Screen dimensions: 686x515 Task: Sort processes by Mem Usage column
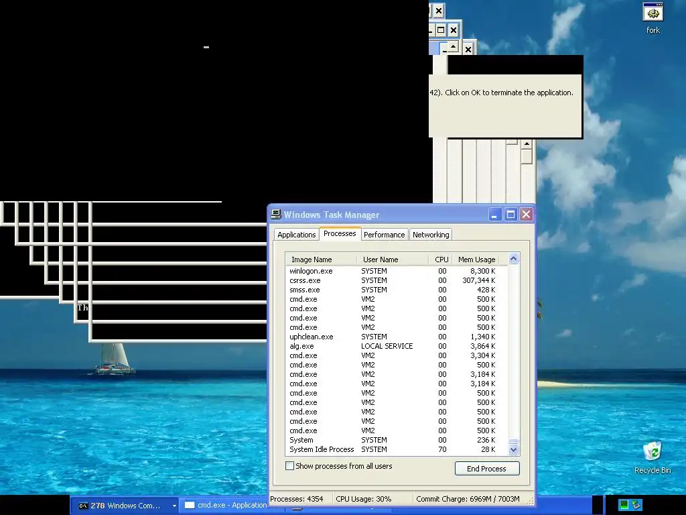point(476,260)
